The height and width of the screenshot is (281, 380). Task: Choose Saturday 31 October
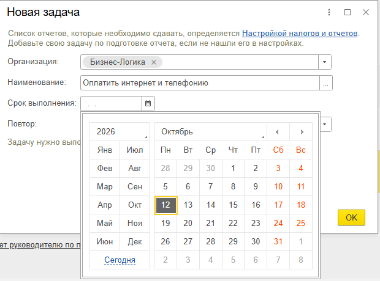tap(278, 242)
